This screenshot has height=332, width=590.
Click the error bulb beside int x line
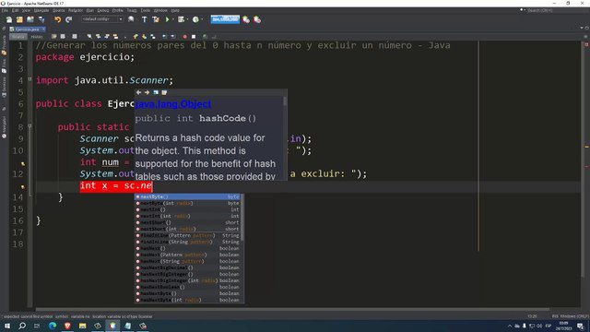tap(23, 187)
